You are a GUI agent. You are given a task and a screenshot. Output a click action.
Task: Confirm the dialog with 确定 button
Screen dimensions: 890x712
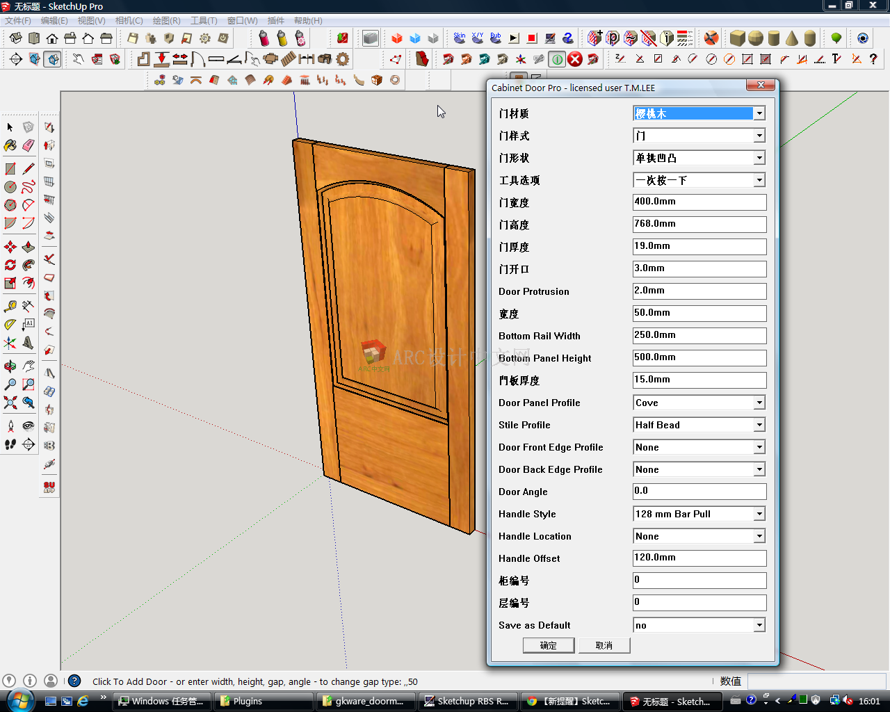pyautogui.click(x=548, y=645)
